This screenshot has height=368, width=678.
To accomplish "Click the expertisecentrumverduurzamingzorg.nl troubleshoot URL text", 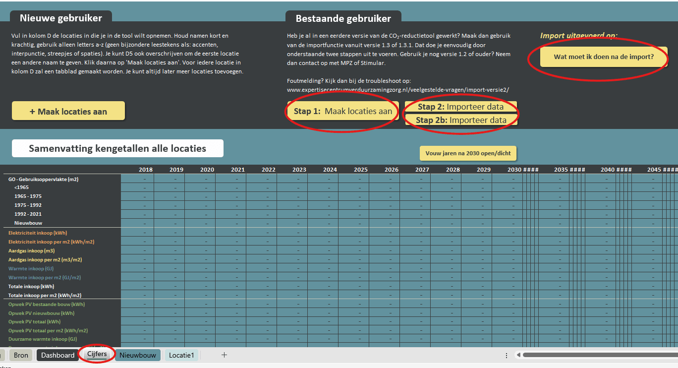I will 398,90.
